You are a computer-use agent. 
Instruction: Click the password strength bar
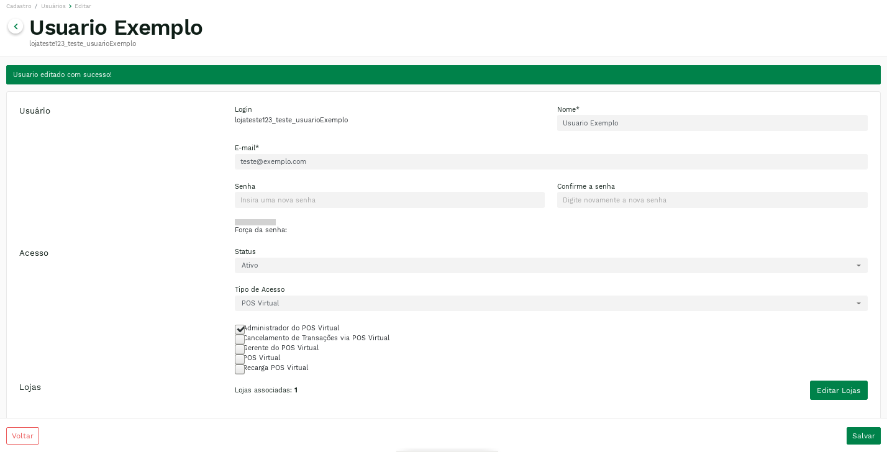pyautogui.click(x=255, y=222)
